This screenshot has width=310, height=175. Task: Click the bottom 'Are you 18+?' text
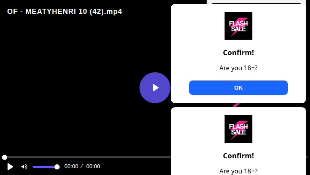[238, 171]
